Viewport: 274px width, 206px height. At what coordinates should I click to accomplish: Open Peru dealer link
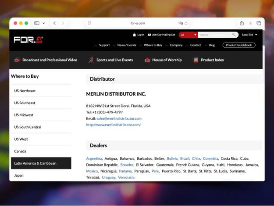coord(155,171)
